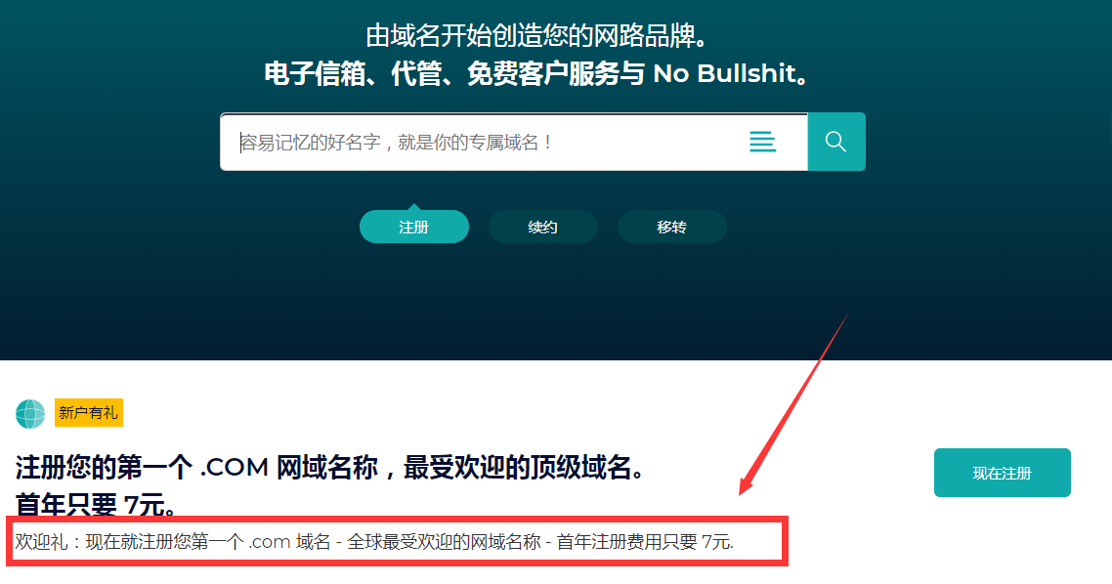Focus the domain name search field
Image resolution: width=1112 pixels, height=584 pixels.
(x=490, y=143)
